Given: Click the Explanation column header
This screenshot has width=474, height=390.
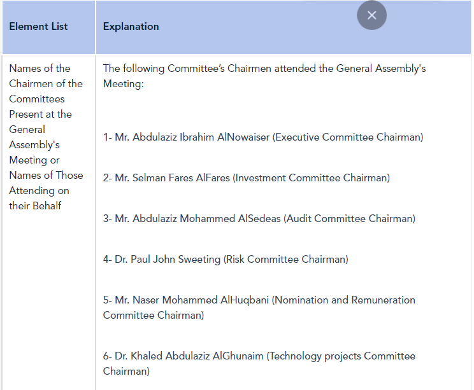Looking at the screenshot, I should coord(131,27).
